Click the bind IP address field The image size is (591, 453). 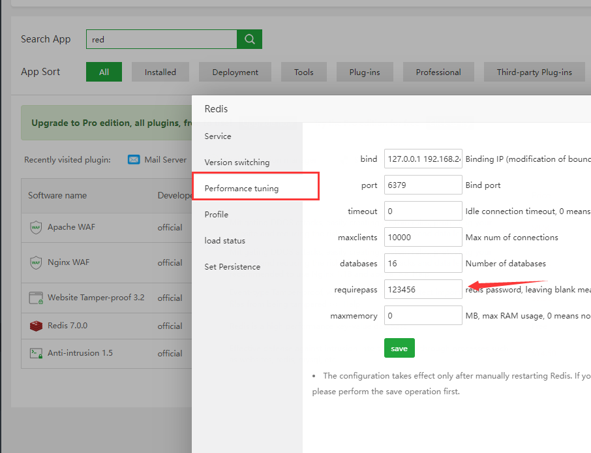(x=423, y=159)
